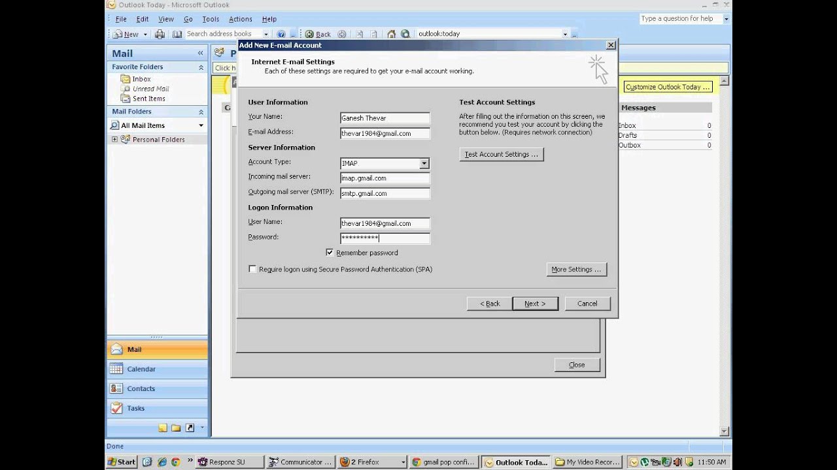Screen dimensions: 837x470
Task: Collapse the Favorite Folders section
Action: (x=201, y=67)
